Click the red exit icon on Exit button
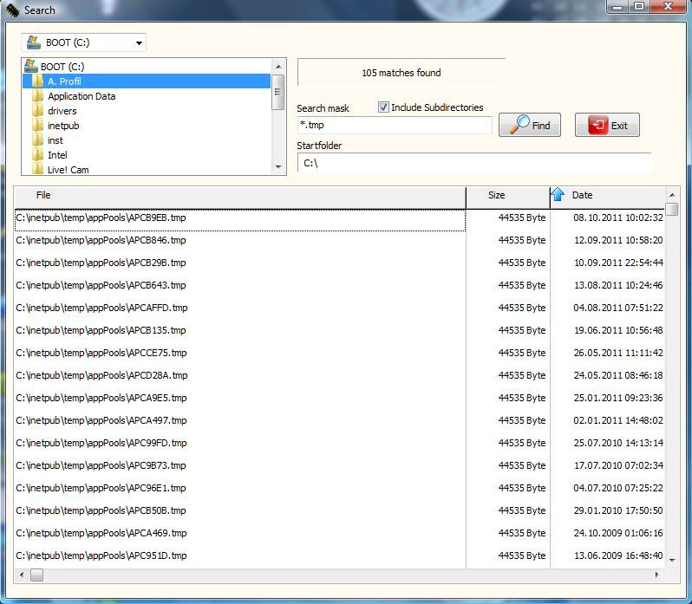Screen dimensions: 692x604 [x=598, y=125]
